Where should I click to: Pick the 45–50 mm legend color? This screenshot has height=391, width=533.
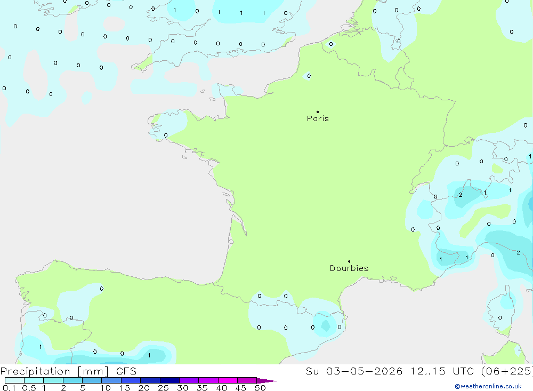[x=247, y=380]
